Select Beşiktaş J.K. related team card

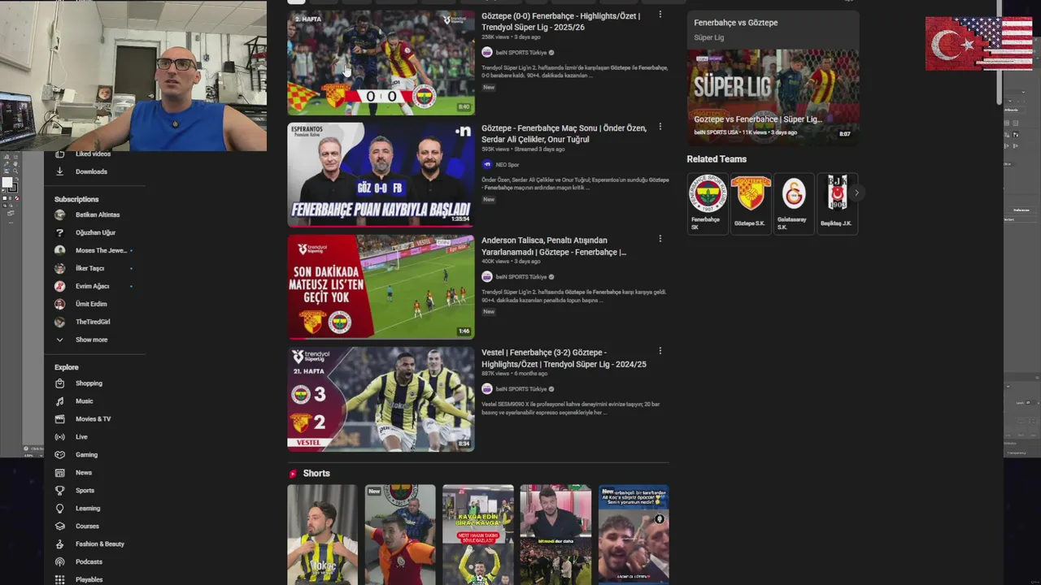coord(837,203)
